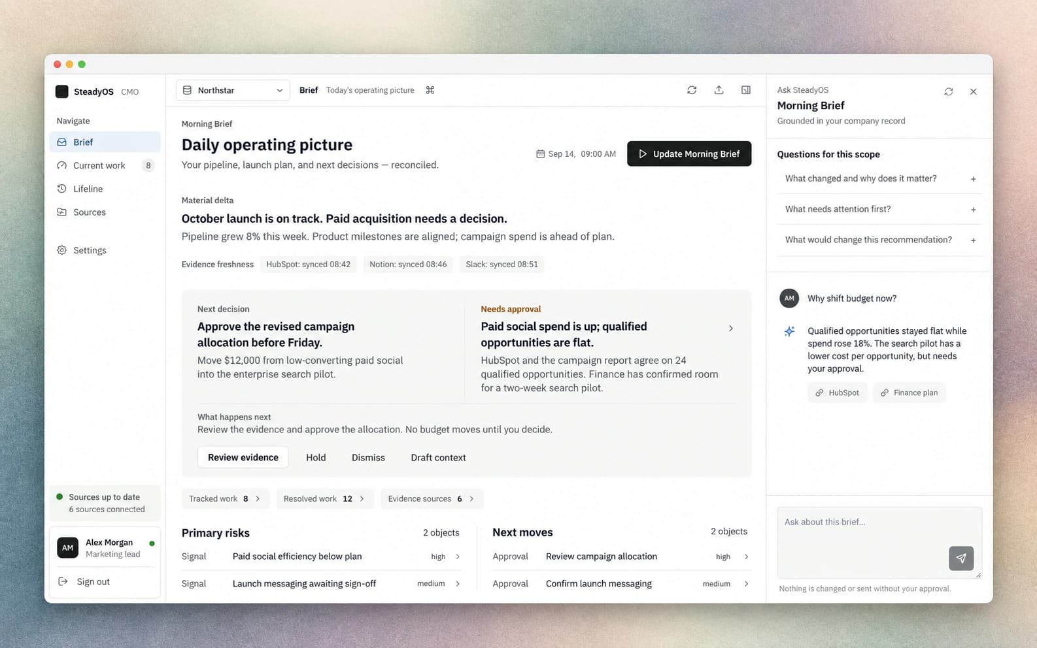Click the refresh icon in Ask SteadyOS panel
The height and width of the screenshot is (648, 1037).
pos(949,91)
